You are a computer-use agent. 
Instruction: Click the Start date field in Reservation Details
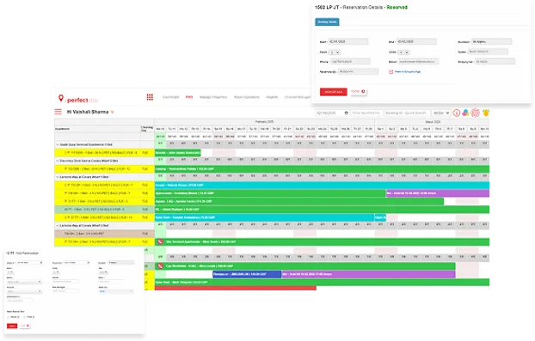click(348, 41)
